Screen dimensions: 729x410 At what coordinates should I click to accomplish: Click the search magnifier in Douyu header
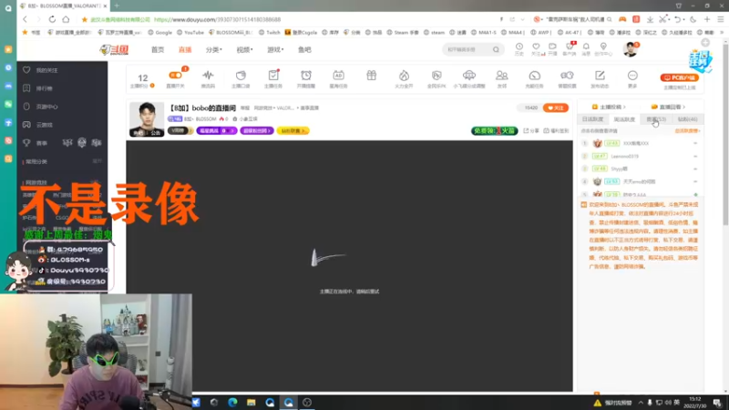[496, 49]
